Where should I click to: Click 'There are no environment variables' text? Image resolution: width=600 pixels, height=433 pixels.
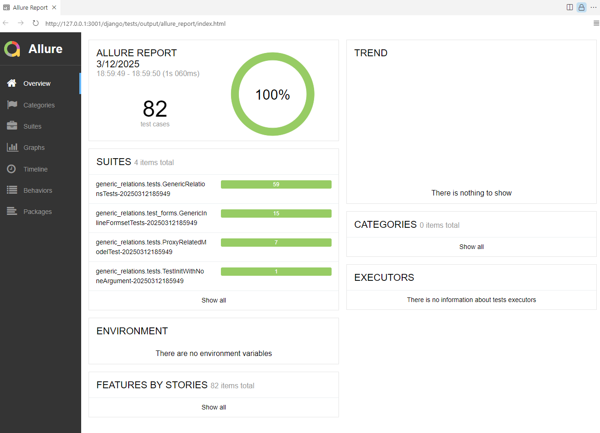(214, 354)
